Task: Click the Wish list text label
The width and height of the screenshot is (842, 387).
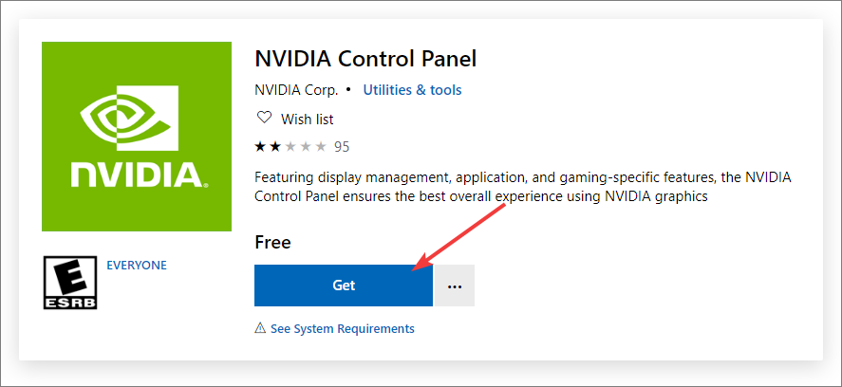Action: tap(308, 119)
